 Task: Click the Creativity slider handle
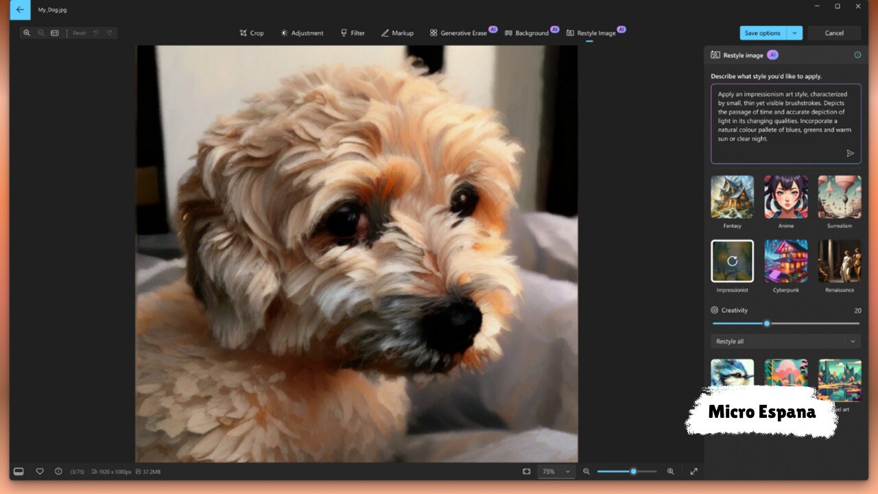coord(767,323)
